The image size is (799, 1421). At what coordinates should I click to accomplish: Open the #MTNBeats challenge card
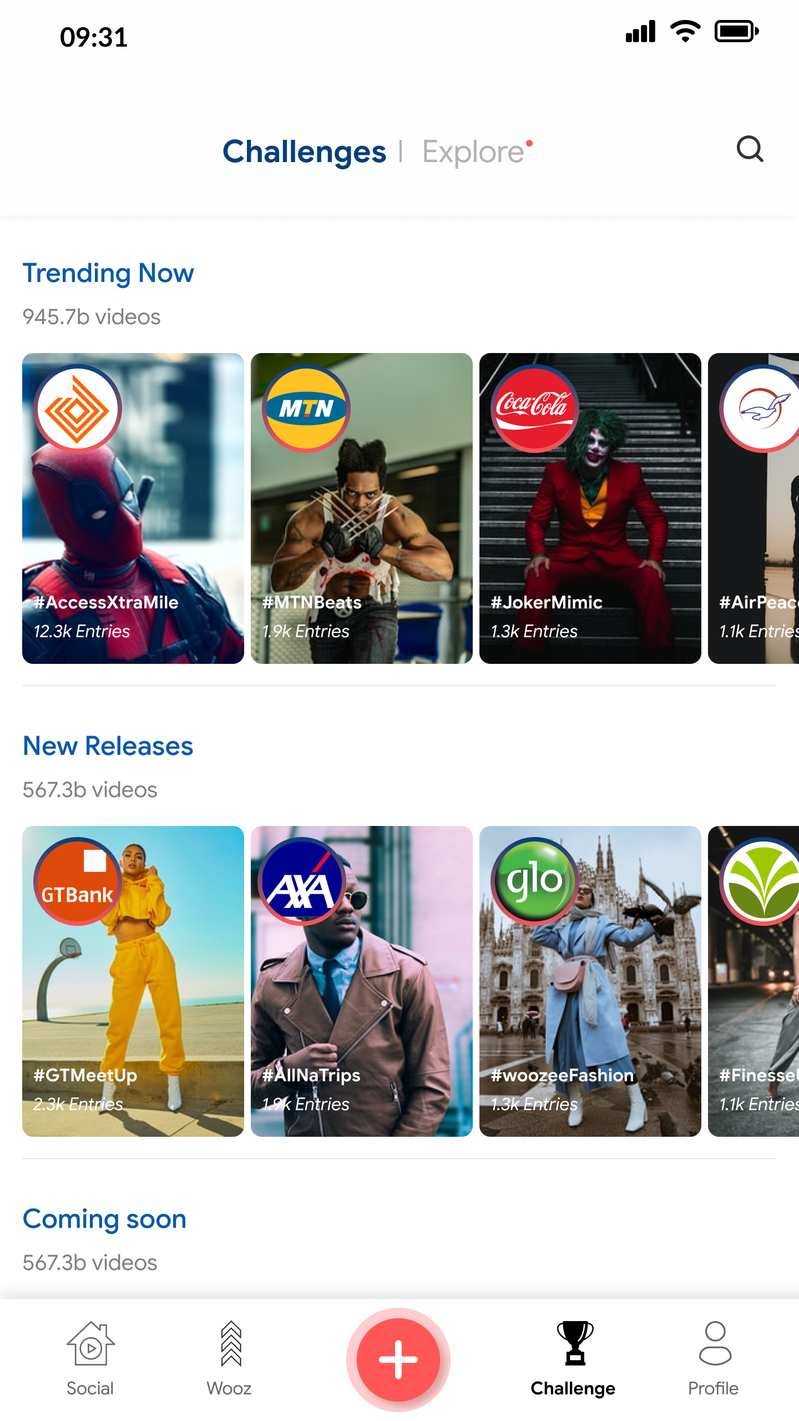pos(362,508)
